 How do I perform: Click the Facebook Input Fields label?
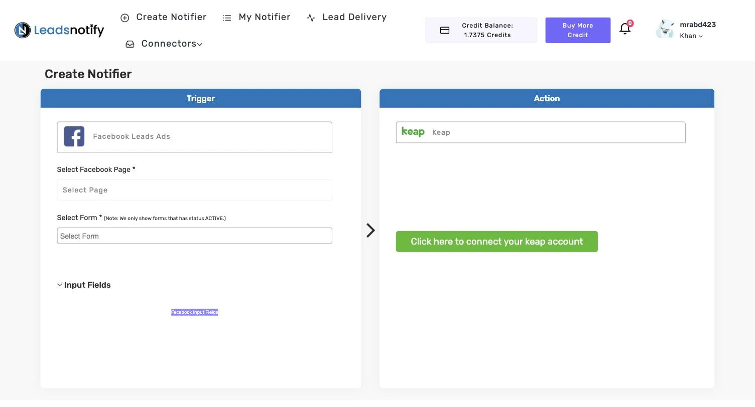195,312
